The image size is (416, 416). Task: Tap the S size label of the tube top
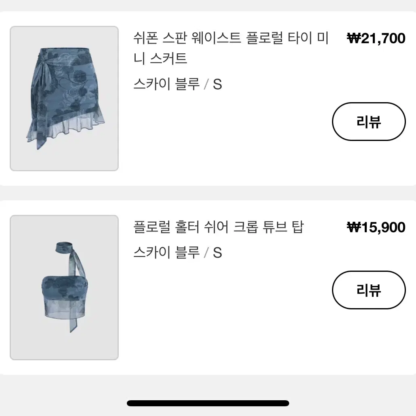217,252
